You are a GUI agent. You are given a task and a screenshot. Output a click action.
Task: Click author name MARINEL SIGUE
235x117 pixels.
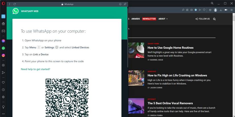click(157, 60)
